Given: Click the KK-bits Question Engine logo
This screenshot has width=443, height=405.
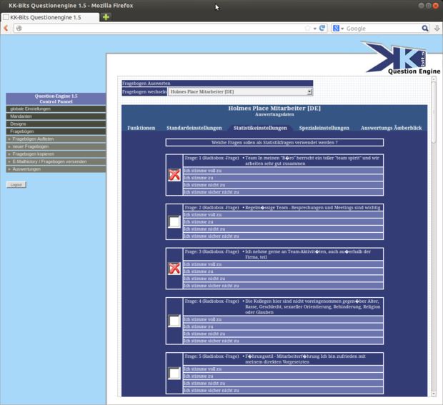Looking at the screenshot, I should tap(401, 58).
